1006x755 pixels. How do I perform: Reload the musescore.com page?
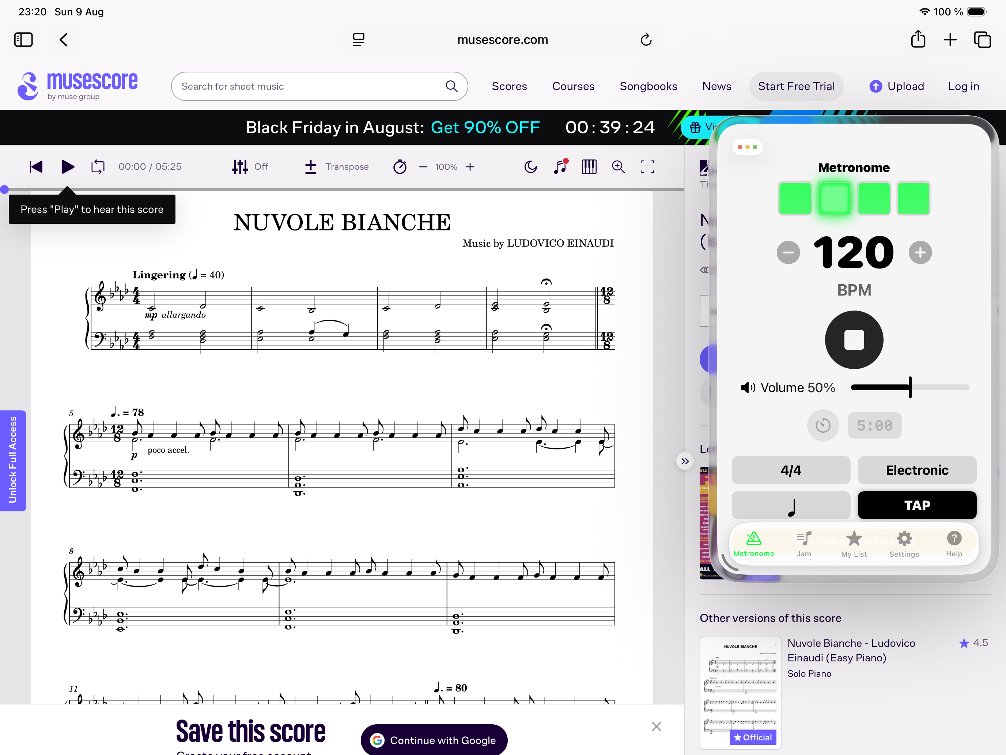tap(646, 40)
